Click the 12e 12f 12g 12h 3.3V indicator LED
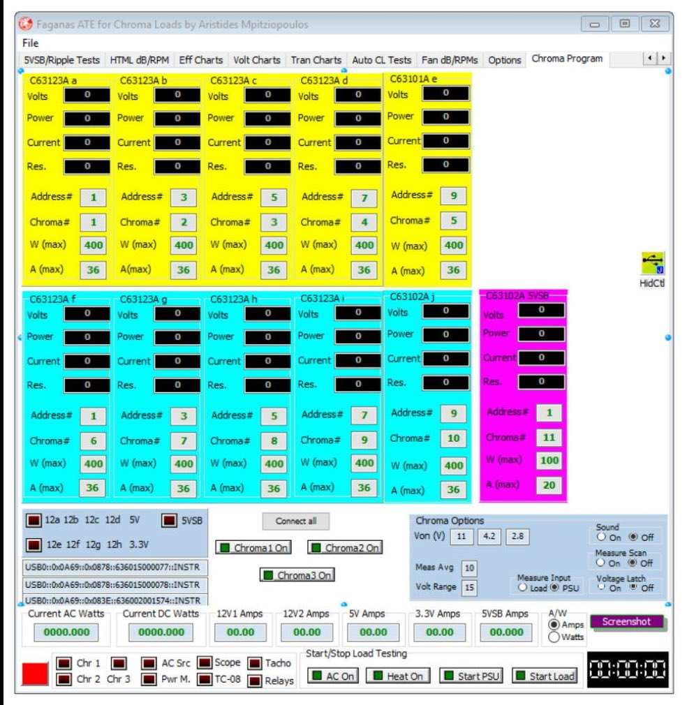The width and height of the screenshot is (687, 705). point(34,544)
